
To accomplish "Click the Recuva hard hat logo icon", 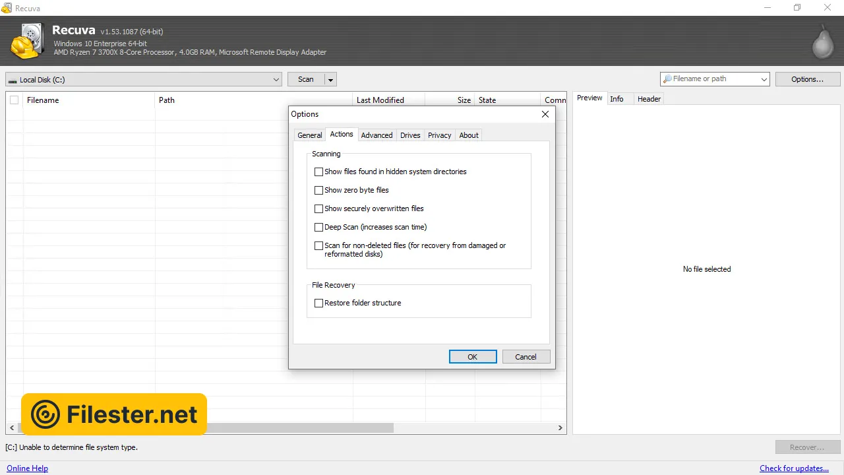I will (26, 41).
